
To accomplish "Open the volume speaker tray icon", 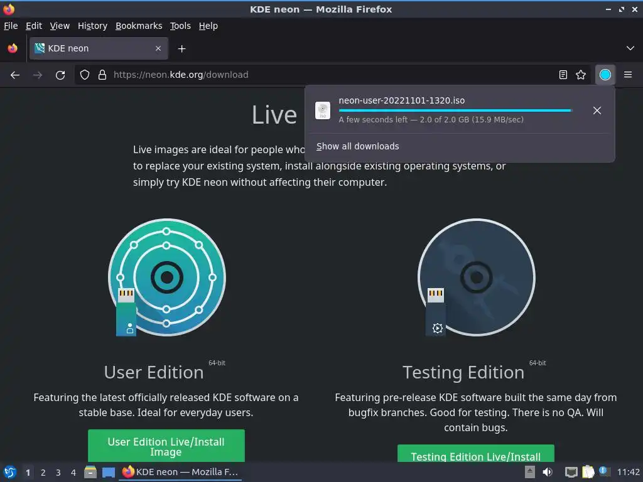I will click(548, 472).
